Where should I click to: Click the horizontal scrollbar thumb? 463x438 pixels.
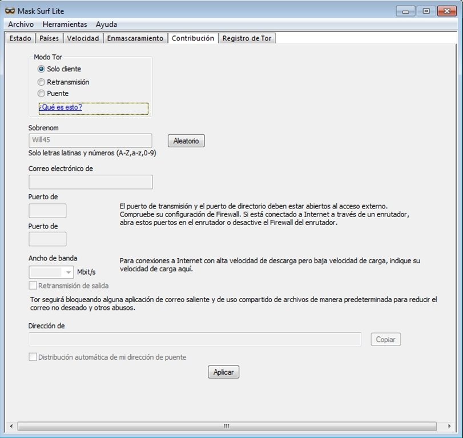227,426
